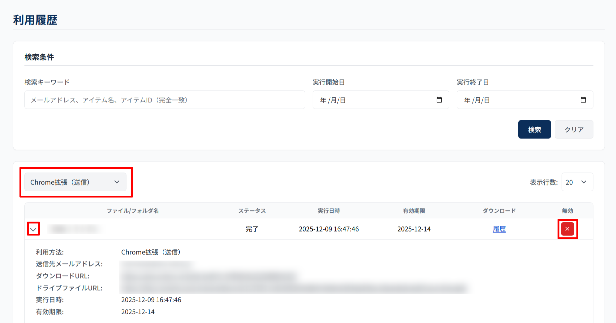Click the 無効 column header
The image size is (616, 323).
coord(567,211)
